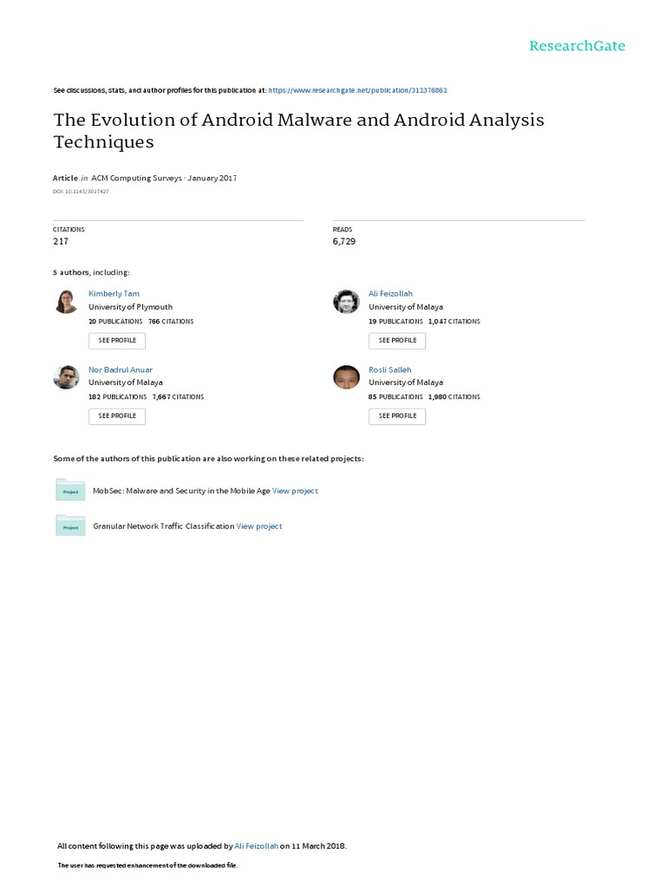Image resolution: width=666 pixels, height=888 pixels.
Task: Open Rosli Salleh's author name link
Action: tap(390, 369)
